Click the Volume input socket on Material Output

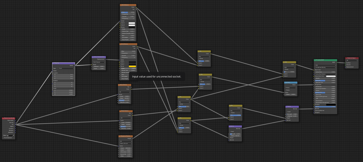[x=345, y=65]
